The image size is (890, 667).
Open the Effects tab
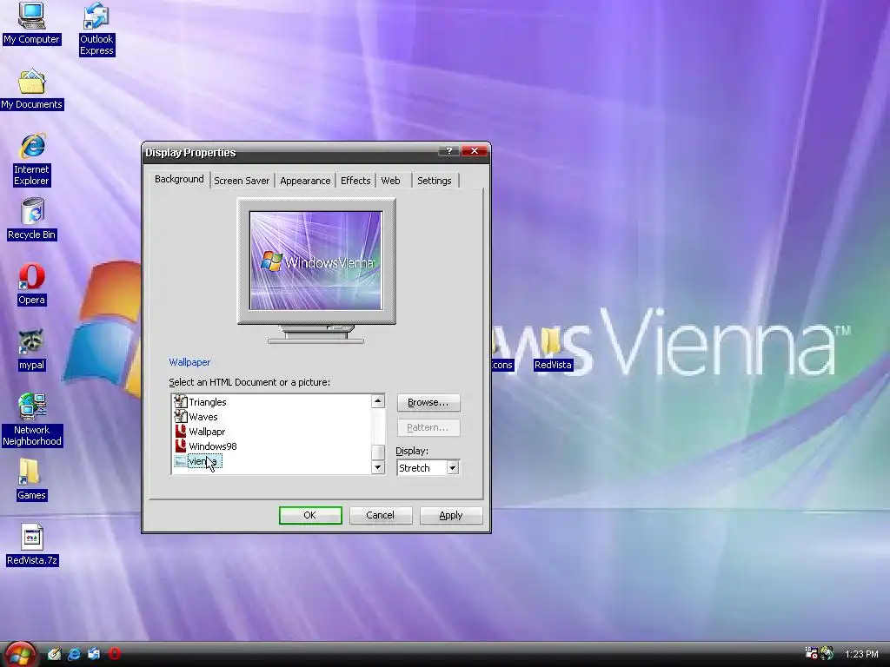tap(355, 181)
